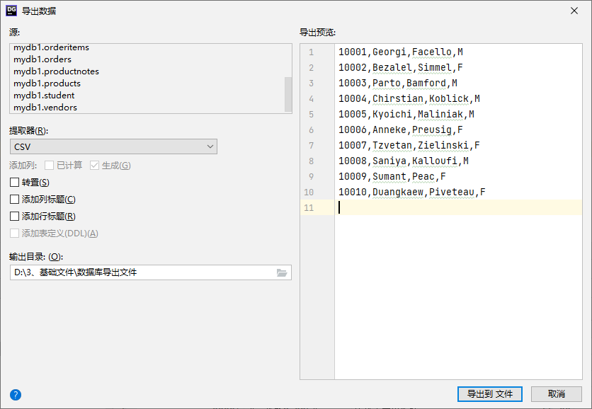
Task: Click preview line 10001,Georgi,Facello,M
Action: (x=401, y=52)
